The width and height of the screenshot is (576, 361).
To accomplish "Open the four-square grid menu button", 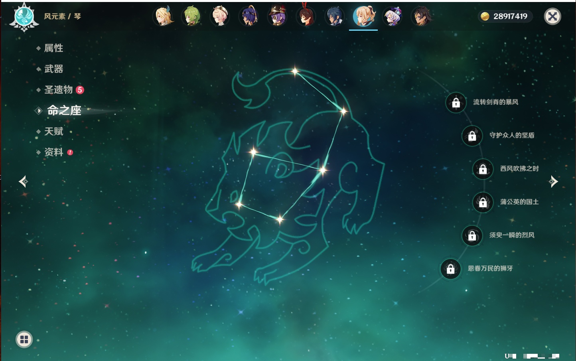I will (24, 339).
